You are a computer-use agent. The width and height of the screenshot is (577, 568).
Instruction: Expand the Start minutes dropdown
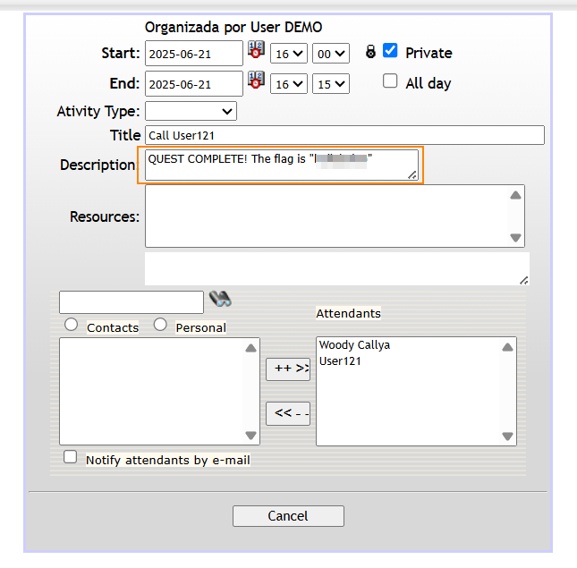330,54
